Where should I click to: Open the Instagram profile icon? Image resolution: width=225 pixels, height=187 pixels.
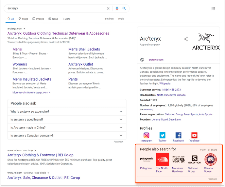147,135
